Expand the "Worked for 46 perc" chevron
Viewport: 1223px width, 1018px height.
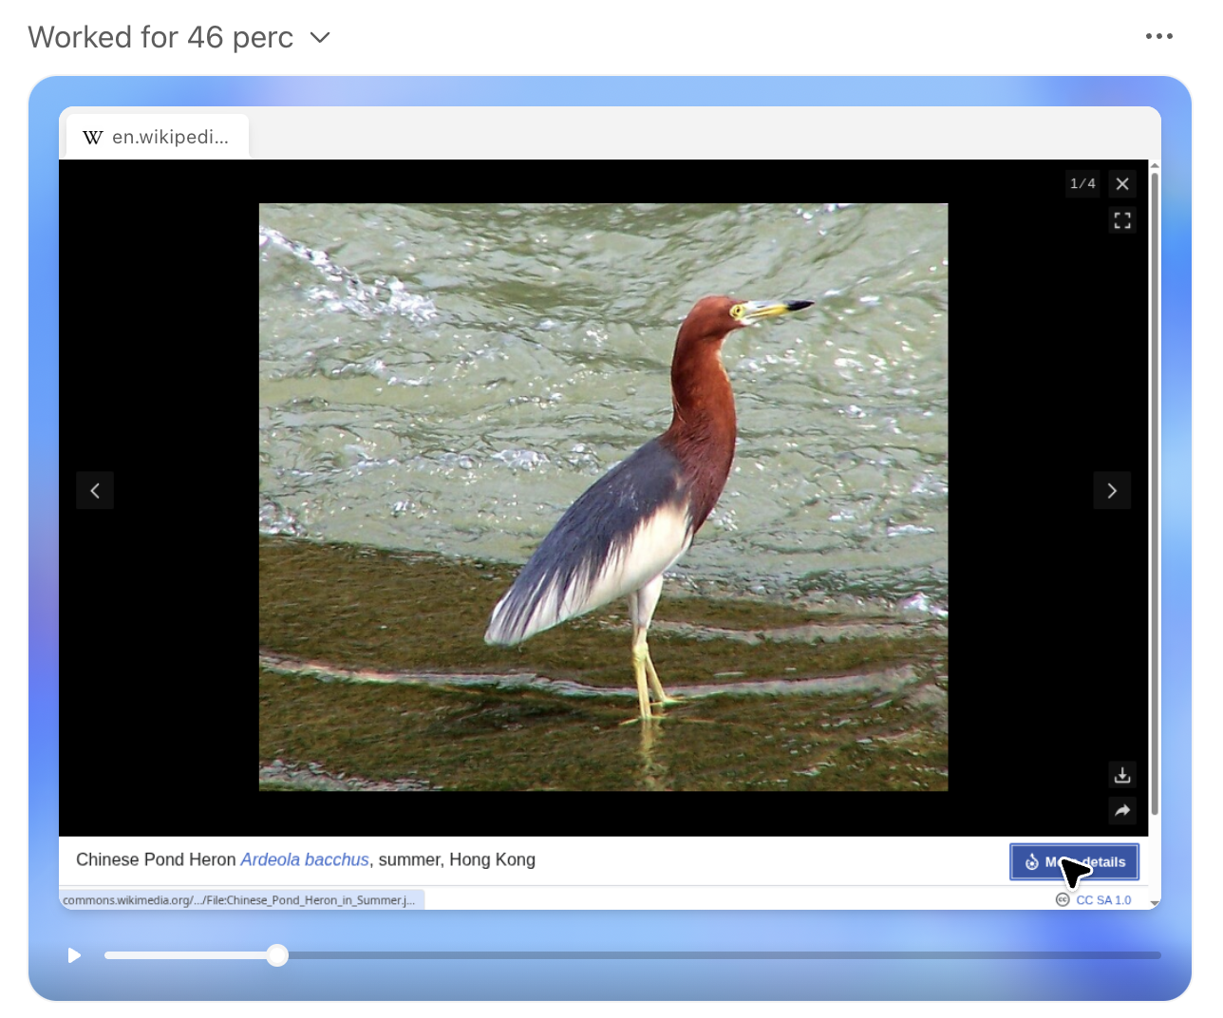pos(320,38)
